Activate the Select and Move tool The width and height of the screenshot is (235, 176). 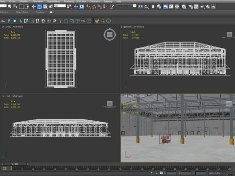point(34,6)
